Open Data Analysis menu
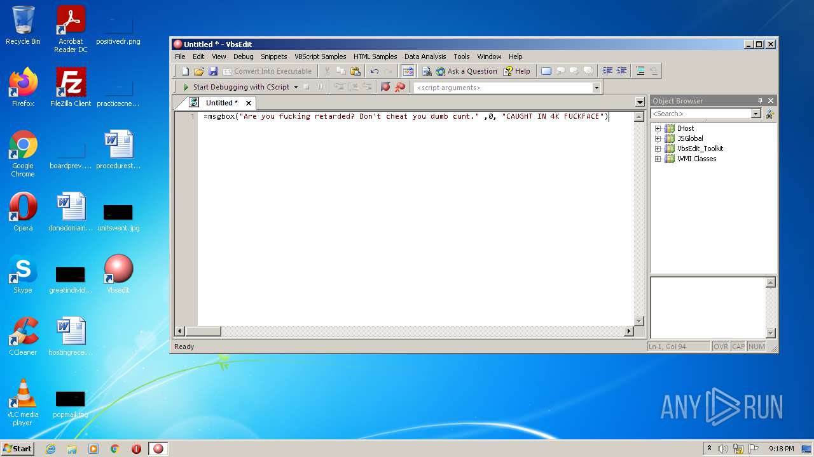The width and height of the screenshot is (814, 457). [425, 56]
